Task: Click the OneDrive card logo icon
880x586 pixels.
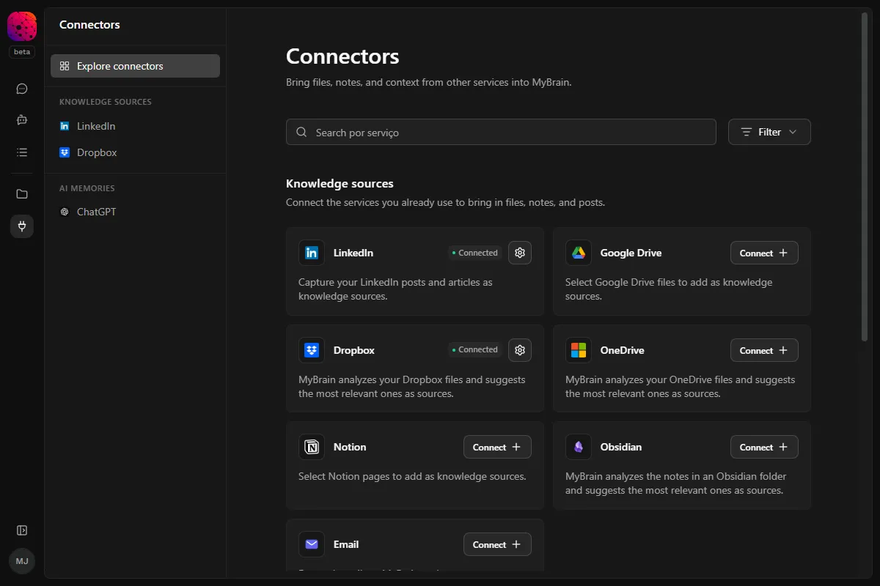Action: 579,350
